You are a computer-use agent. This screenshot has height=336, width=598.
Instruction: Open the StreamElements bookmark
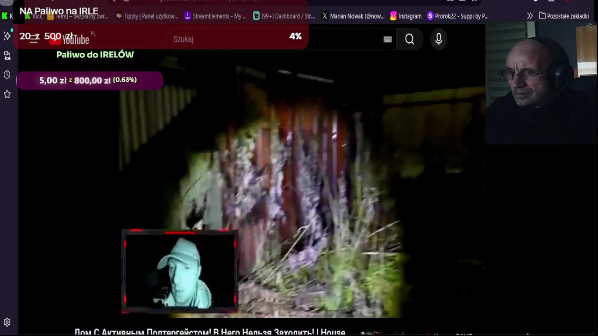tap(215, 16)
